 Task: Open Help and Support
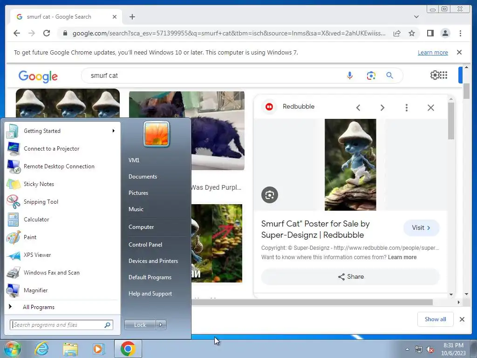coord(150,294)
